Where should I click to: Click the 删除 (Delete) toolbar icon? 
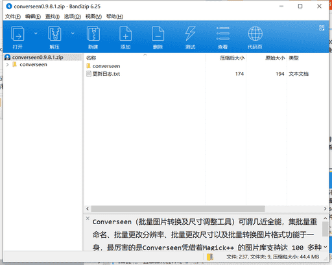coord(158,34)
